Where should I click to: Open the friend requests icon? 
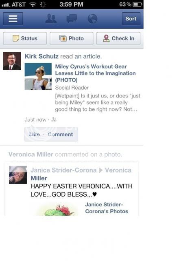tap(51, 19)
